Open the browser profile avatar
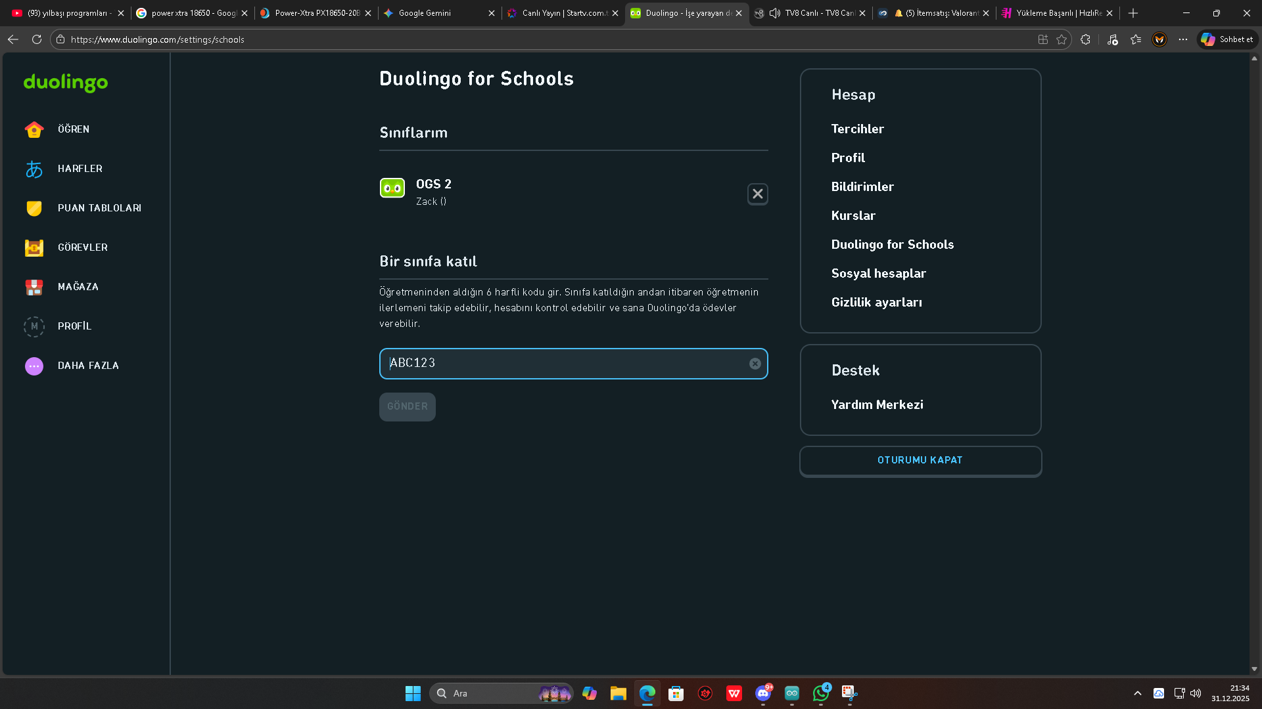Viewport: 1262px width, 709px height. (1159, 39)
